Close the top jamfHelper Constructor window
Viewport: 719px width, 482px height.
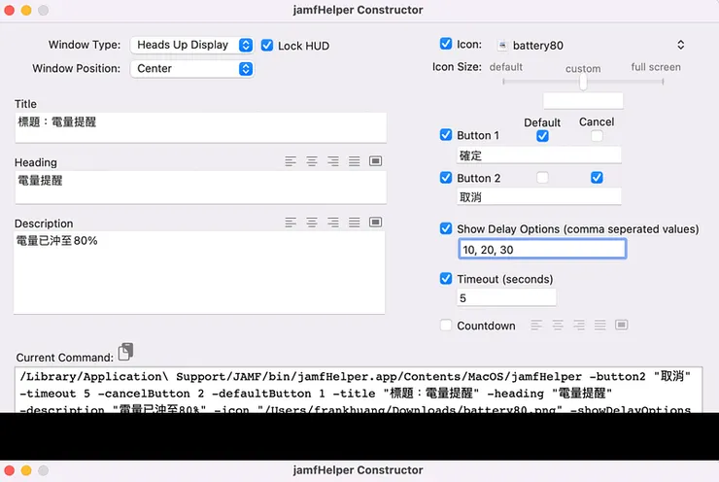click(x=9, y=10)
